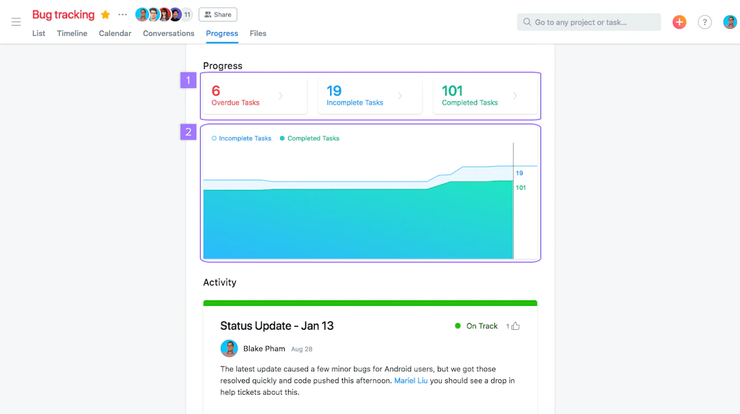Viewport: 740px width, 414px height.
Task: Click the Share button
Action: click(x=218, y=15)
